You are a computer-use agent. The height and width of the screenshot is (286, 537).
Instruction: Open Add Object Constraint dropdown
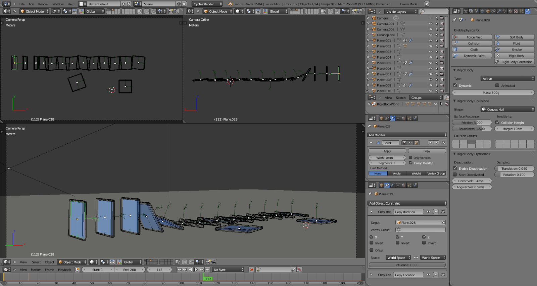407,203
